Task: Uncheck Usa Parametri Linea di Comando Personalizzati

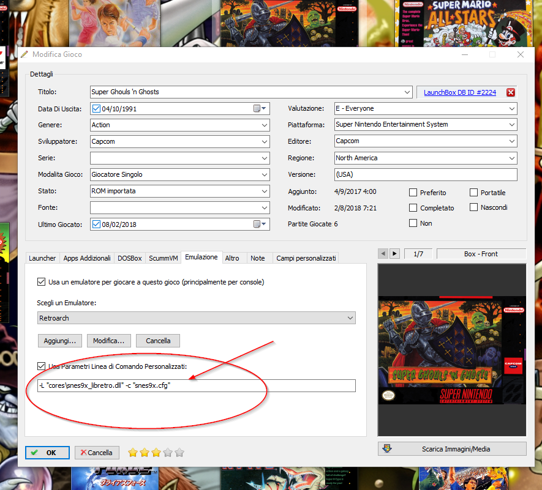Action: [x=41, y=366]
